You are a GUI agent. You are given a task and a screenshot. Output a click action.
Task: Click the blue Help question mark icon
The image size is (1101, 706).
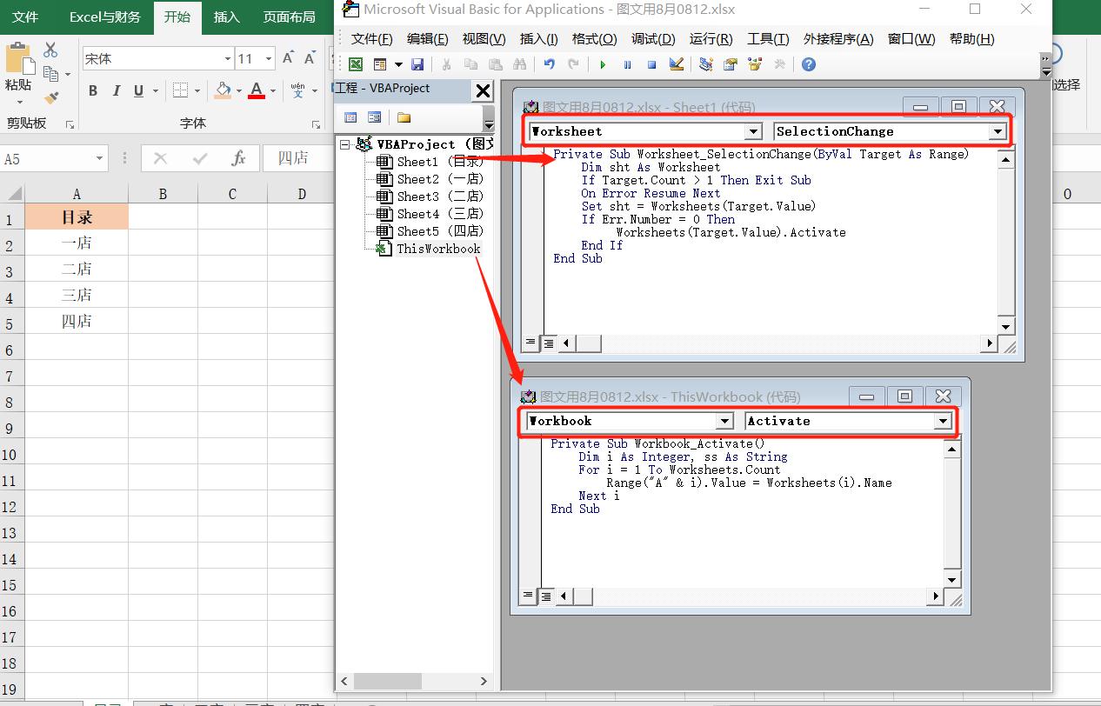coord(809,64)
